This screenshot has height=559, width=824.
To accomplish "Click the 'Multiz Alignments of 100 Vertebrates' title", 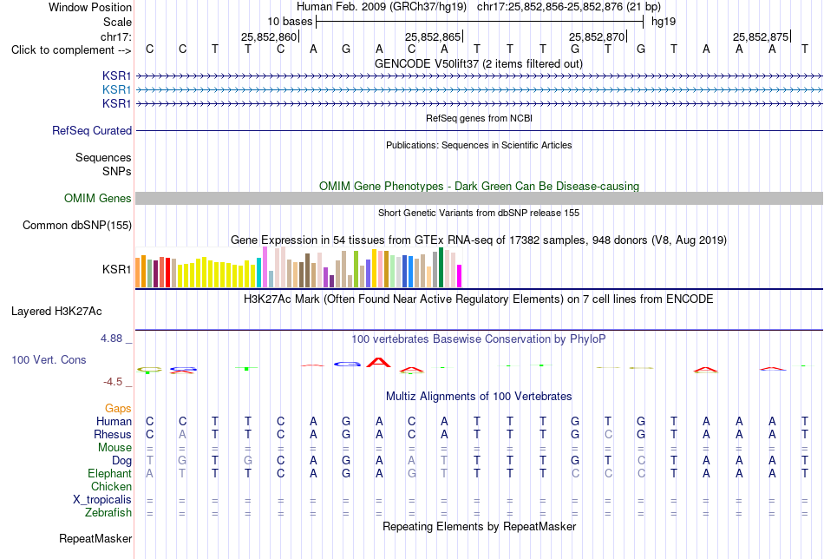I will (x=479, y=397).
